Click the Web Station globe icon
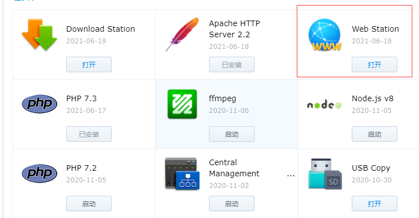Image resolution: width=419 pixels, height=218 pixels. coord(325,35)
